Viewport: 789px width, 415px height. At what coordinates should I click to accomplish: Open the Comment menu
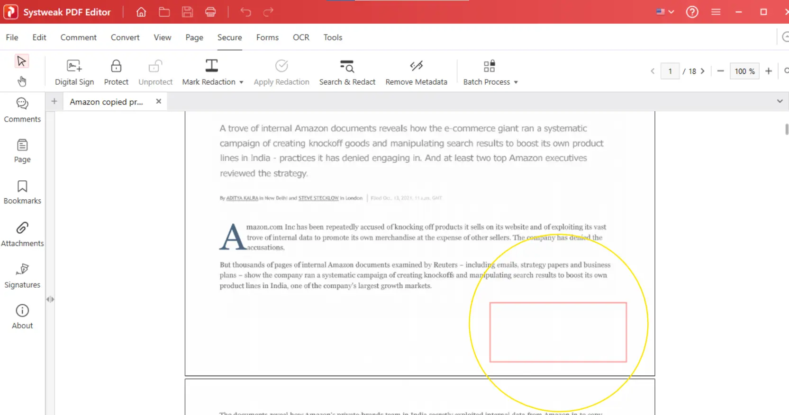[x=79, y=37]
